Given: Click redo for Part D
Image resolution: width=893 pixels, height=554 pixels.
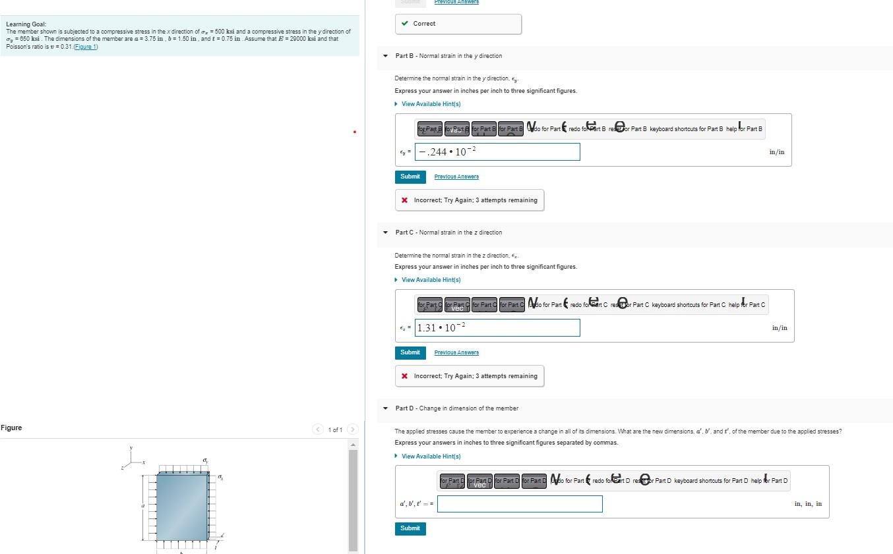Looking at the screenshot, I should coord(611,481).
